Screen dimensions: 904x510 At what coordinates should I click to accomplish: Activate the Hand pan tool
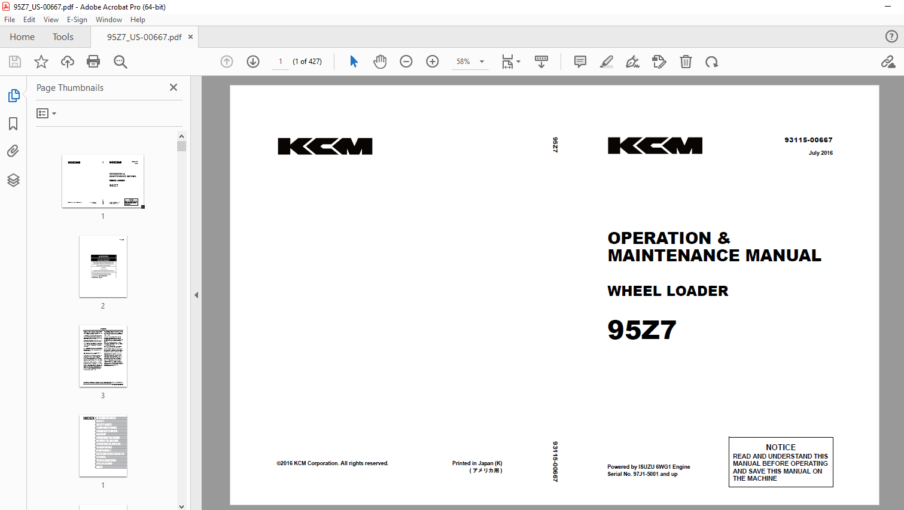pos(380,62)
